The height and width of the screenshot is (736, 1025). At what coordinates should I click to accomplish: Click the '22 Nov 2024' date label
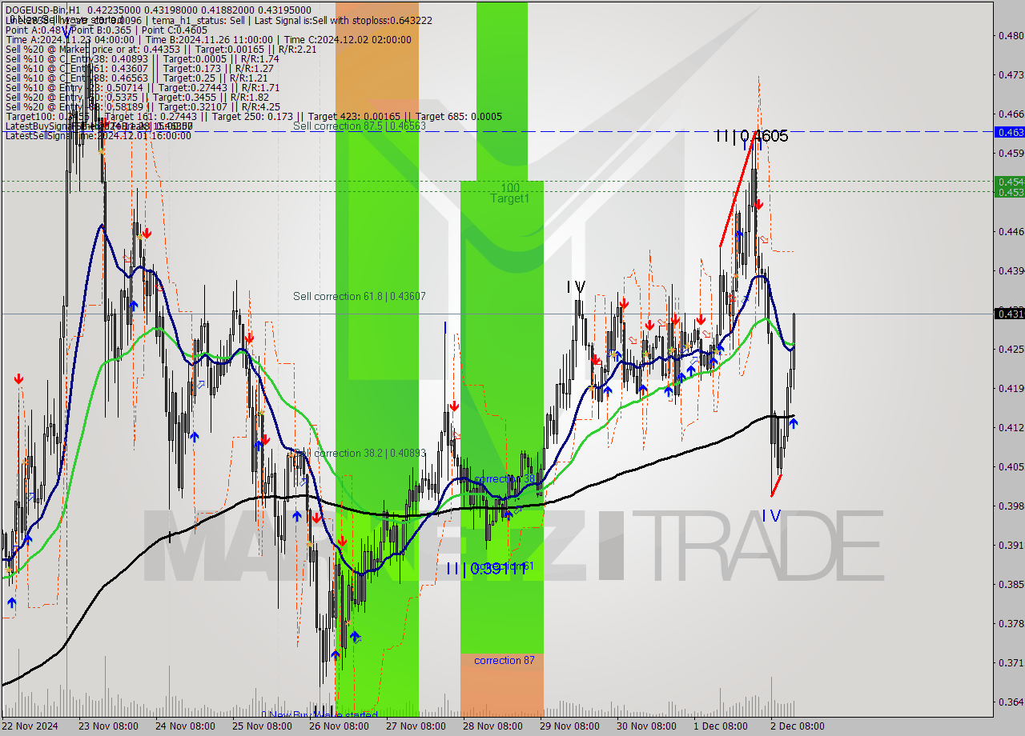point(30,726)
